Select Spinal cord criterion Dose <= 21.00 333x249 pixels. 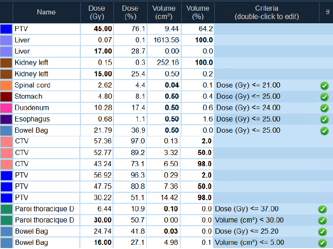click(248, 85)
